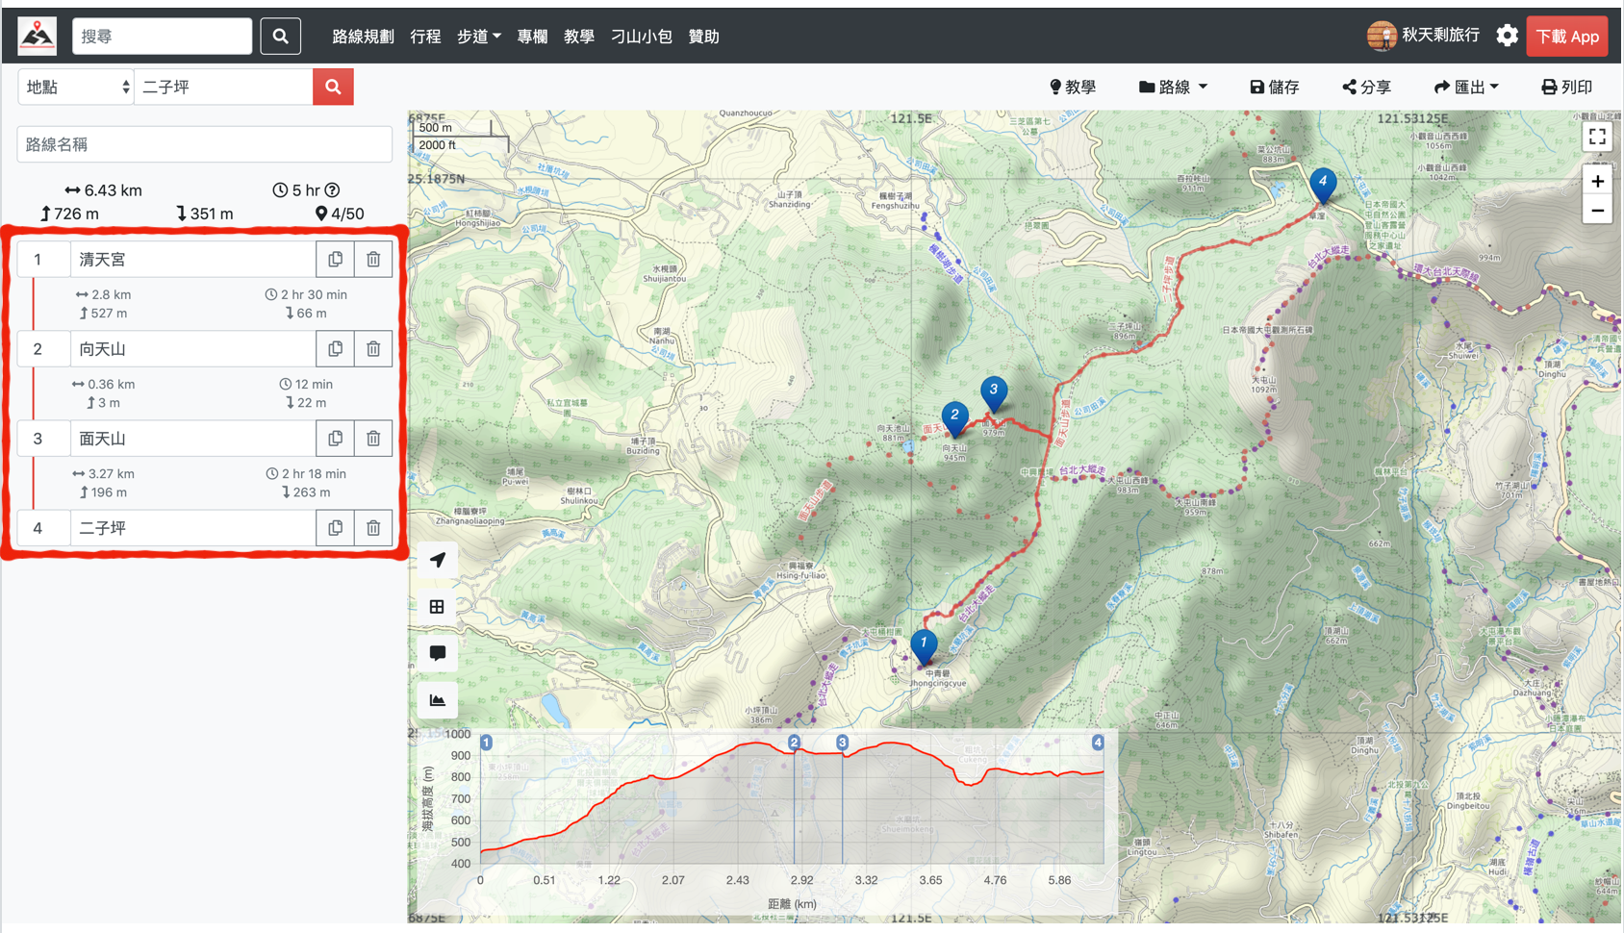Copy the 清天宮 waypoint
Image resolution: width=1624 pixels, height=933 pixels.
coord(335,260)
